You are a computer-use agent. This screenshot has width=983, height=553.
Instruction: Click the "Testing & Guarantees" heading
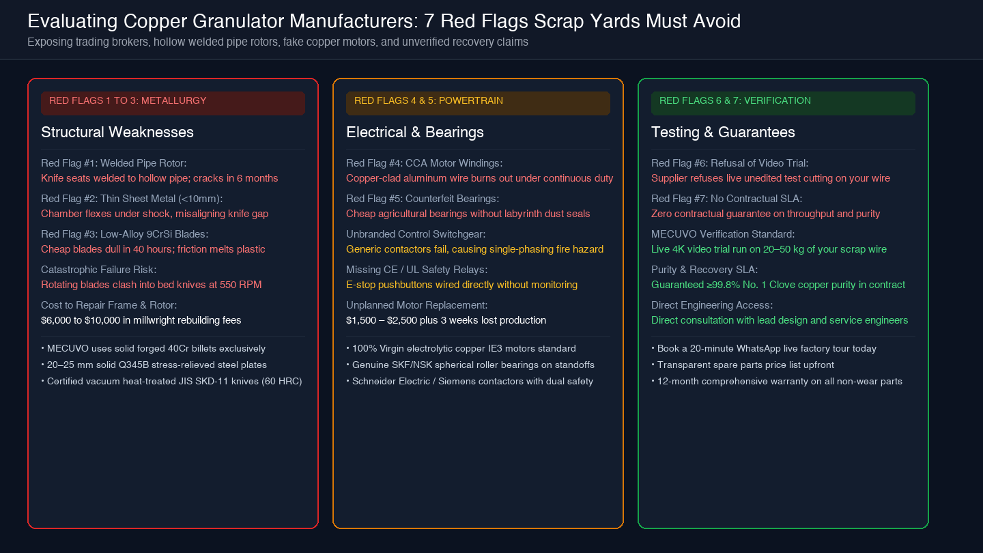point(723,132)
